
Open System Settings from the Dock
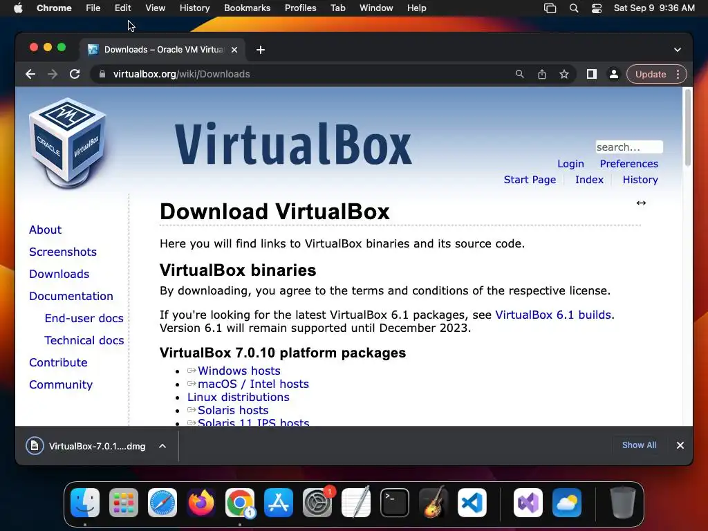(x=317, y=503)
